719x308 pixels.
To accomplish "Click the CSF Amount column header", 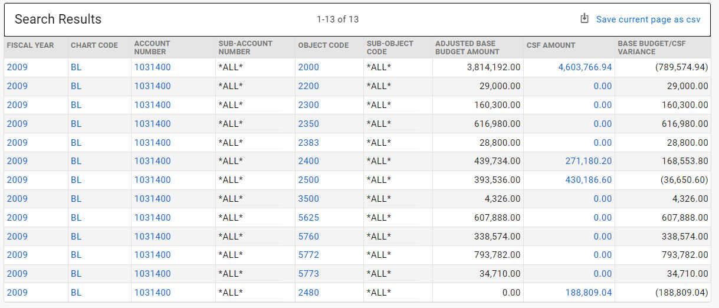I will pos(551,45).
